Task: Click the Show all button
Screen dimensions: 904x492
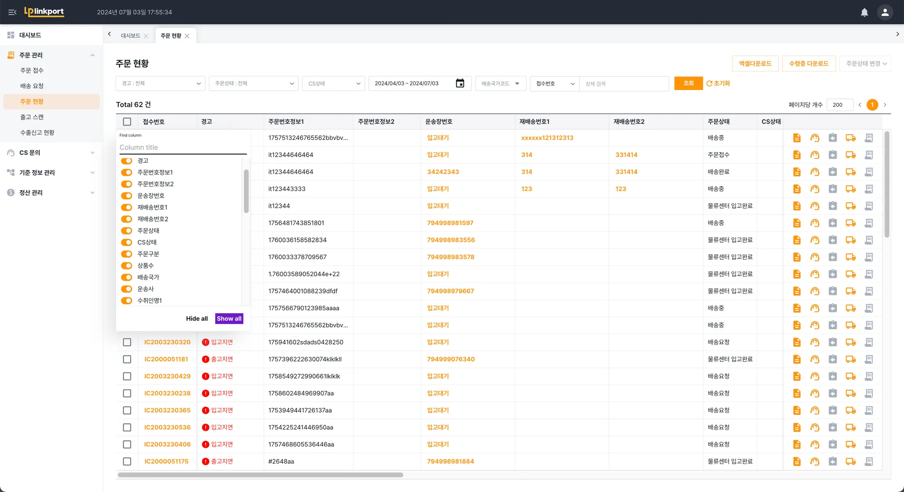Action: (x=229, y=319)
